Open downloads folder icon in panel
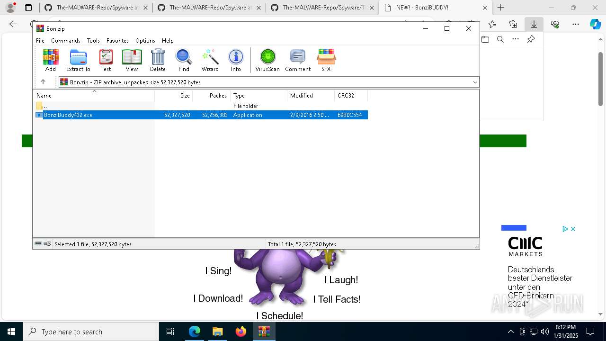Screen dimensions: 606x341 tap(485, 39)
